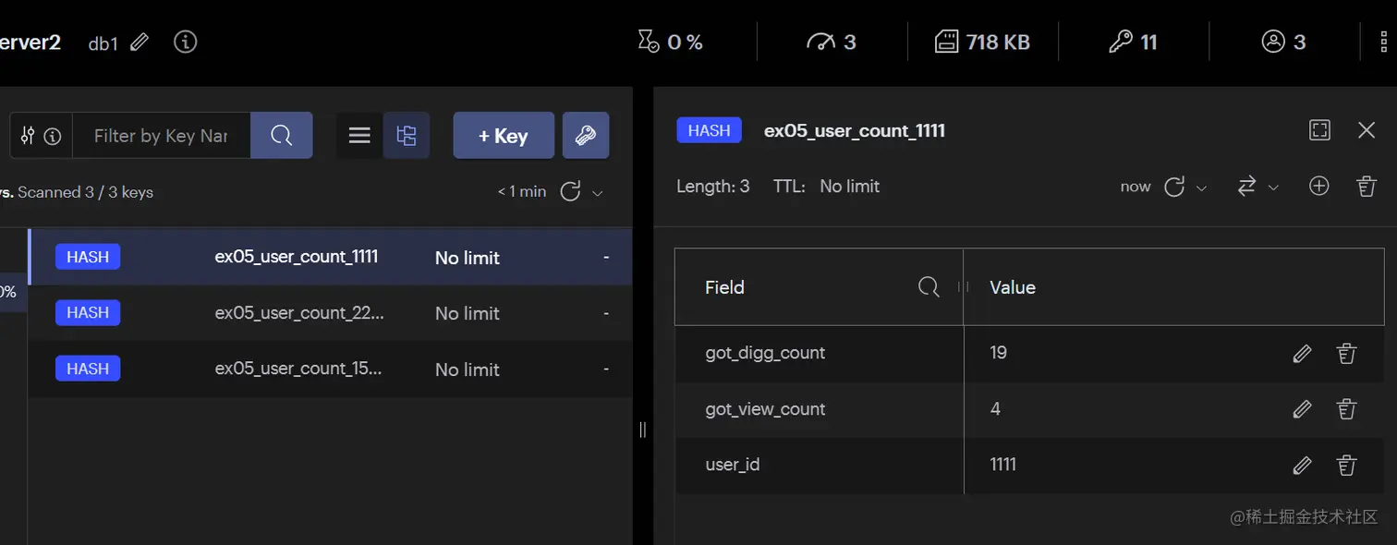Image resolution: width=1397 pixels, height=545 pixels.
Task: Click the user_id field cell
Action: click(819, 465)
